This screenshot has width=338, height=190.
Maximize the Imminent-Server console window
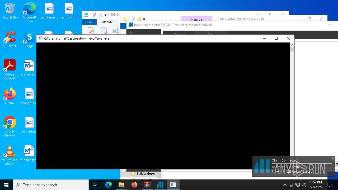pos(276,38)
